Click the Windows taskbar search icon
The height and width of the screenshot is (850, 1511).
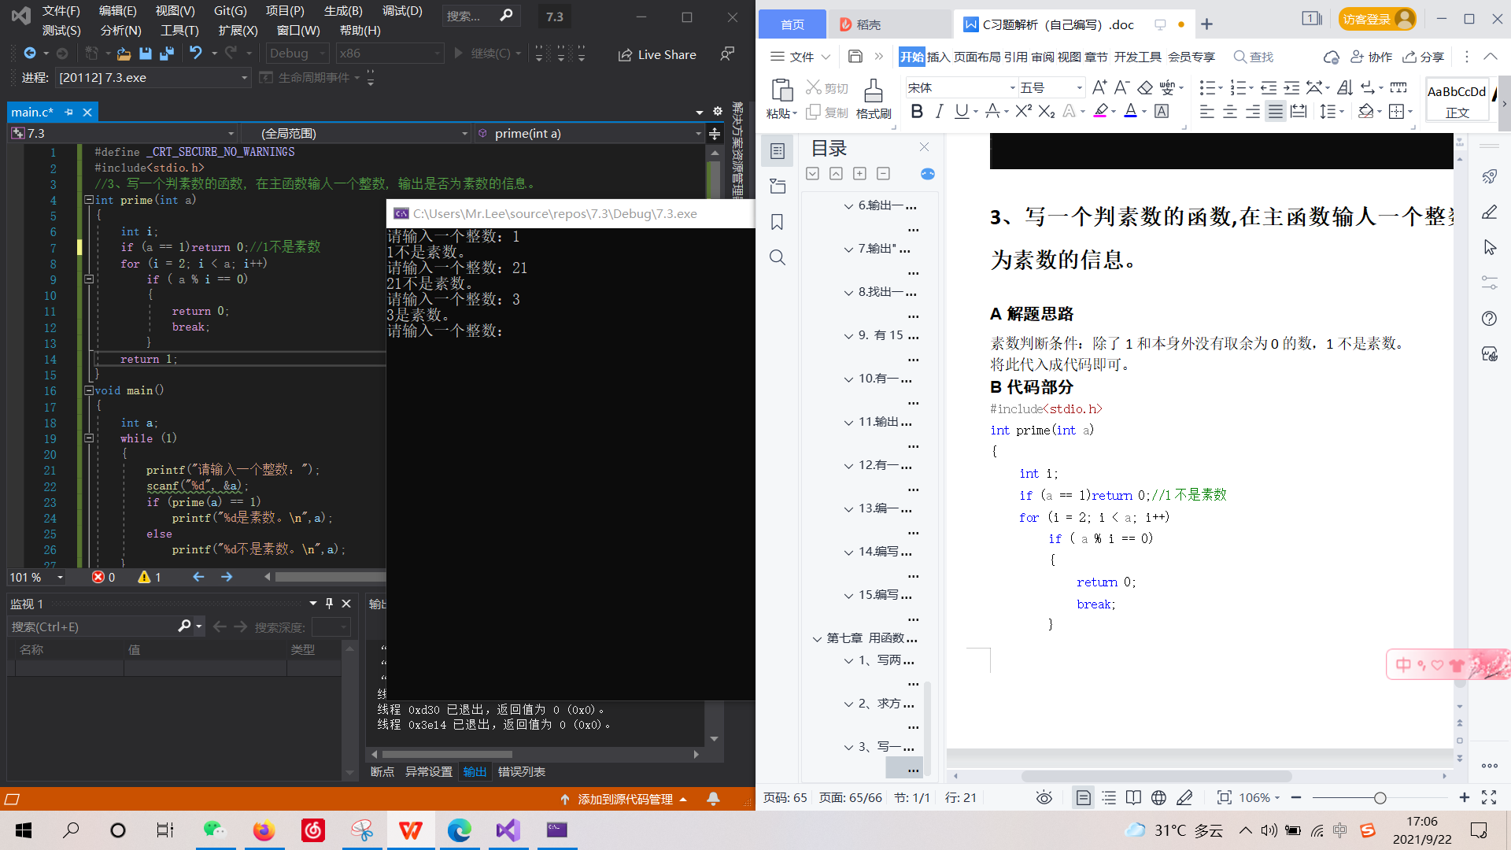(71, 830)
